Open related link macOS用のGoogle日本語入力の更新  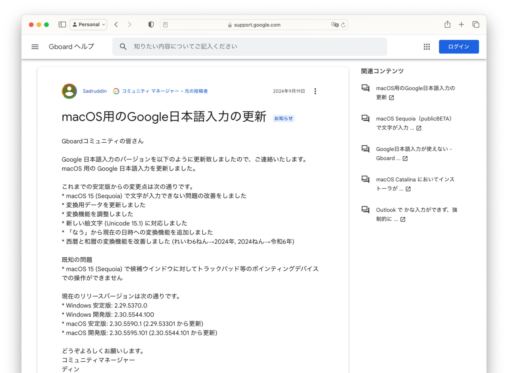[x=416, y=93]
